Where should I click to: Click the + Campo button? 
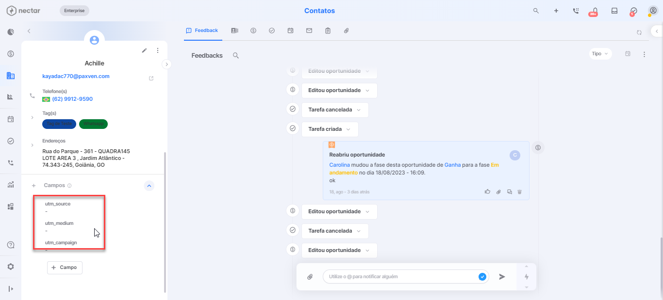pos(65,268)
